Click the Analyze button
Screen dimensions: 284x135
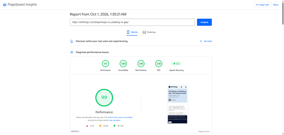click(x=204, y=22)
